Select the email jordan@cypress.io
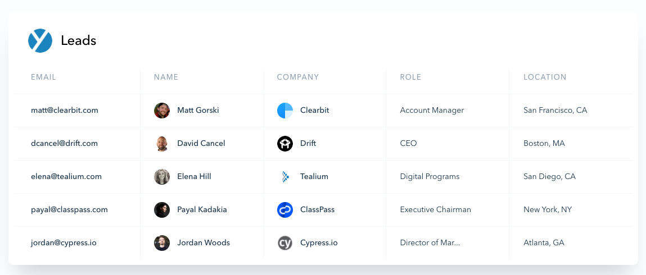646x275 pixels. 64,243
